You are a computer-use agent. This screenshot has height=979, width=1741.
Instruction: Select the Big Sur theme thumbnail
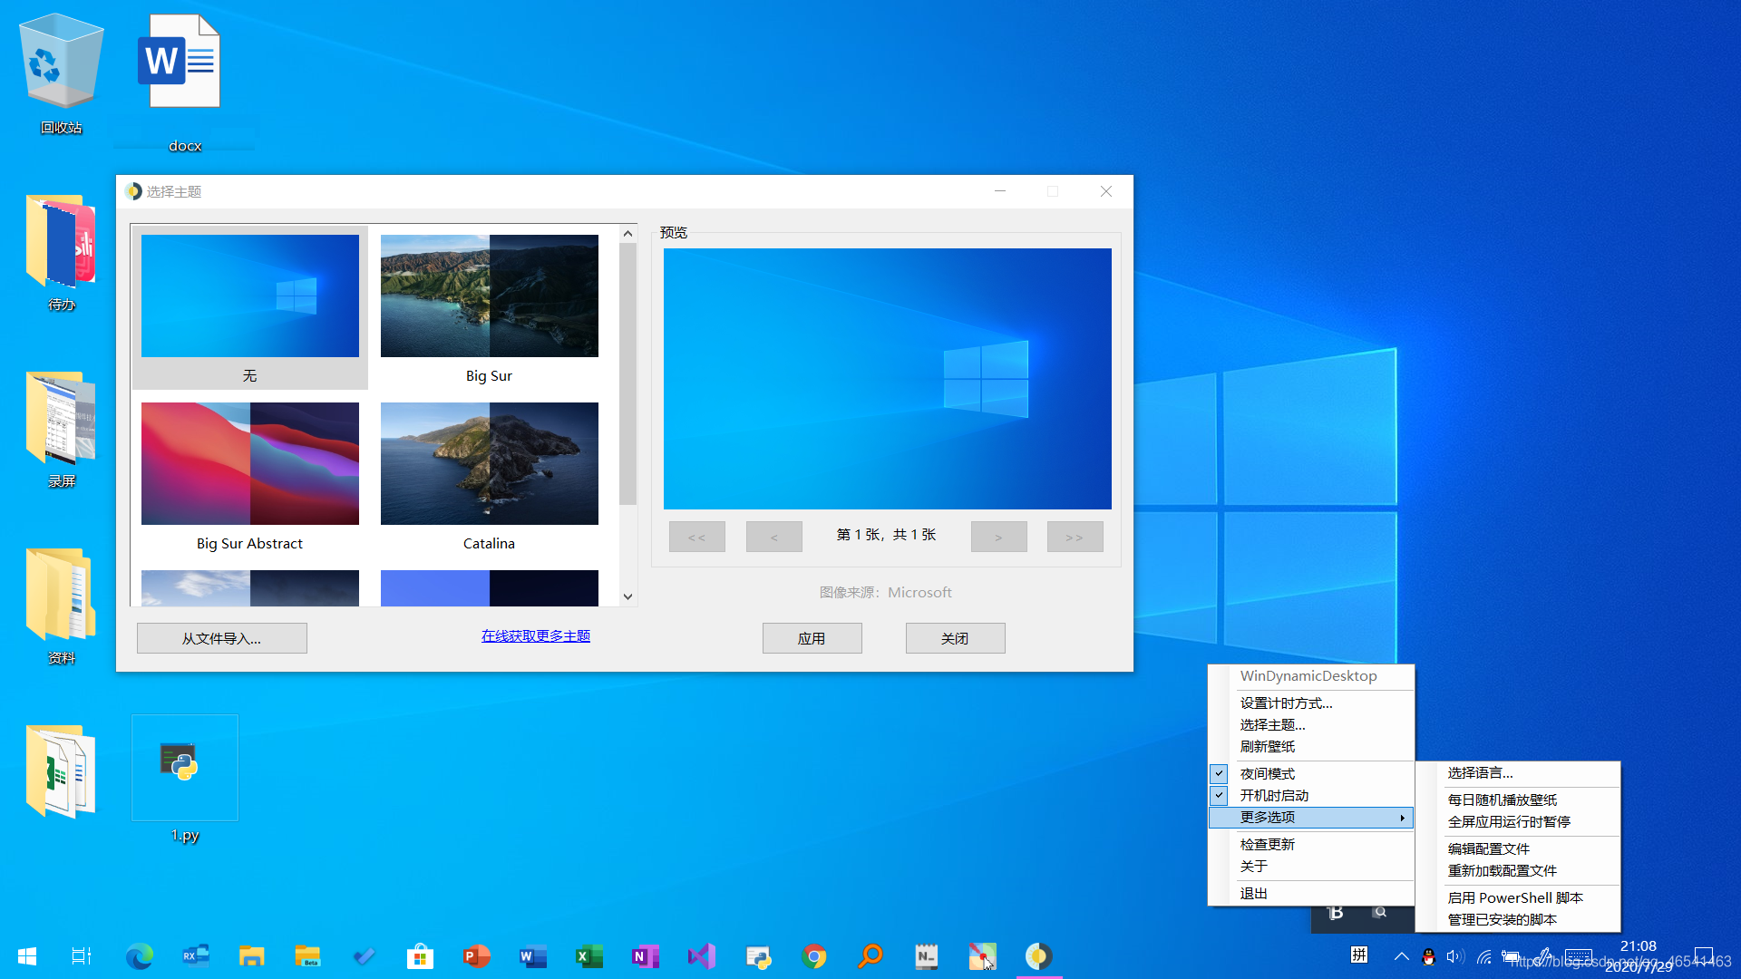489,296
